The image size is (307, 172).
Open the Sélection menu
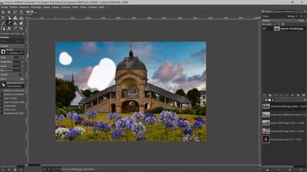[24, 7]
